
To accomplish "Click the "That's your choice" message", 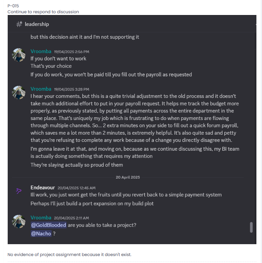I will point(51,66).
